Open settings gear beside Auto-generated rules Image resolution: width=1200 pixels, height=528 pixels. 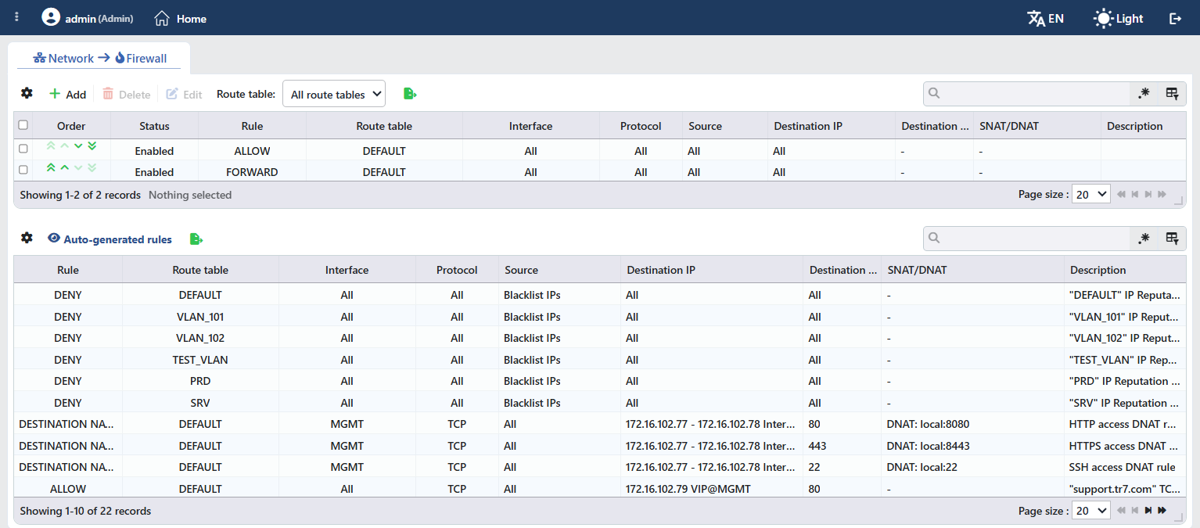[x=27, y=238]
